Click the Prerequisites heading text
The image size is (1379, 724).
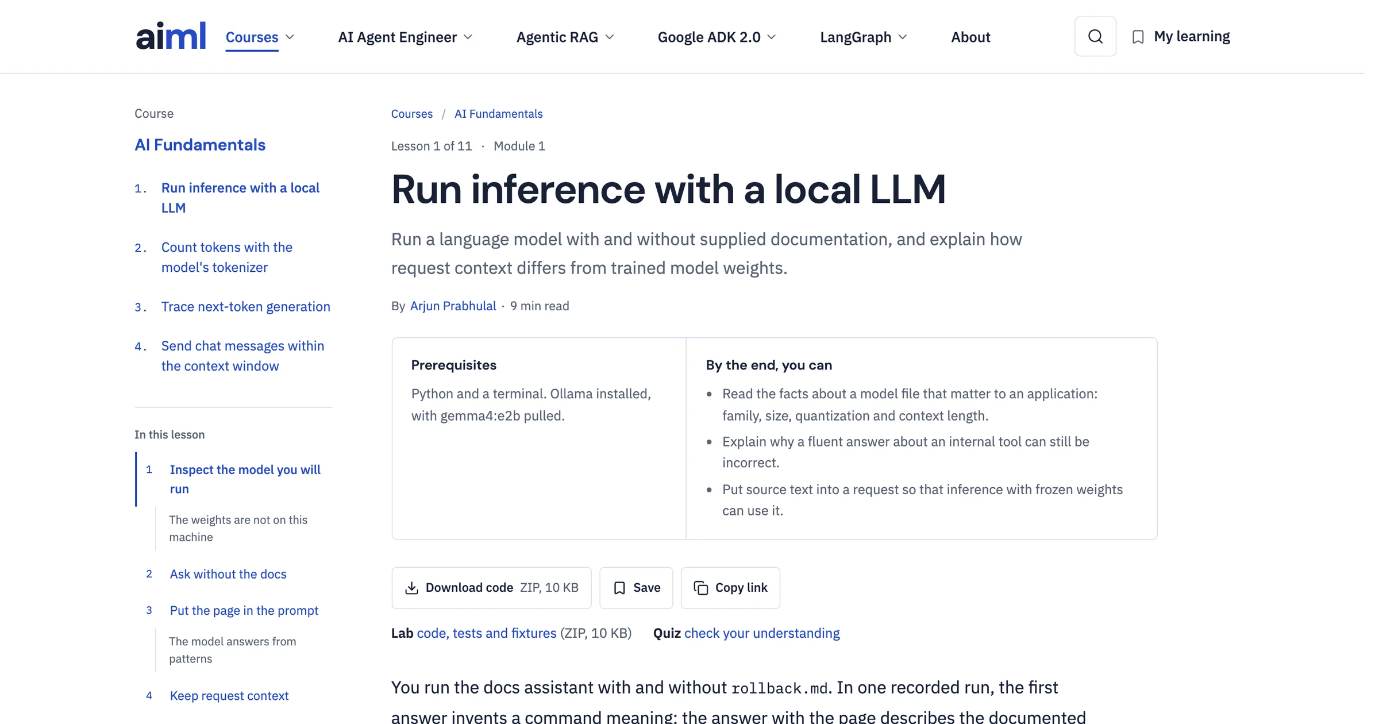pyautogui.click(x=453, y=365)
